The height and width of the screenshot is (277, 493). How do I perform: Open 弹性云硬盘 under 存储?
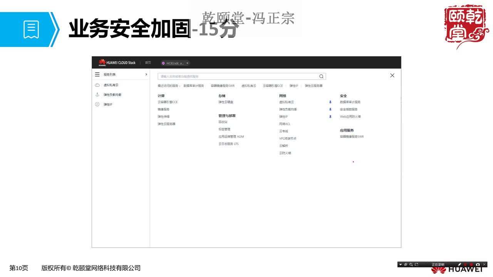[x=226, y=102]
